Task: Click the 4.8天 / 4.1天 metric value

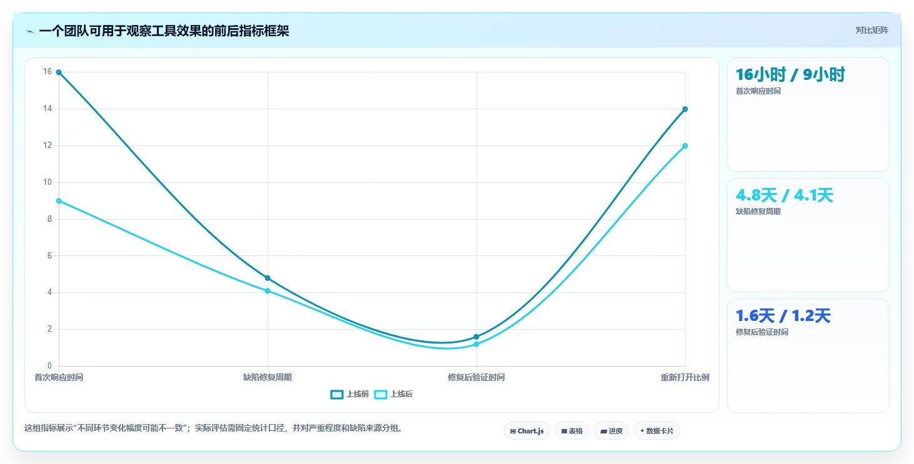Action: [785, 195]
